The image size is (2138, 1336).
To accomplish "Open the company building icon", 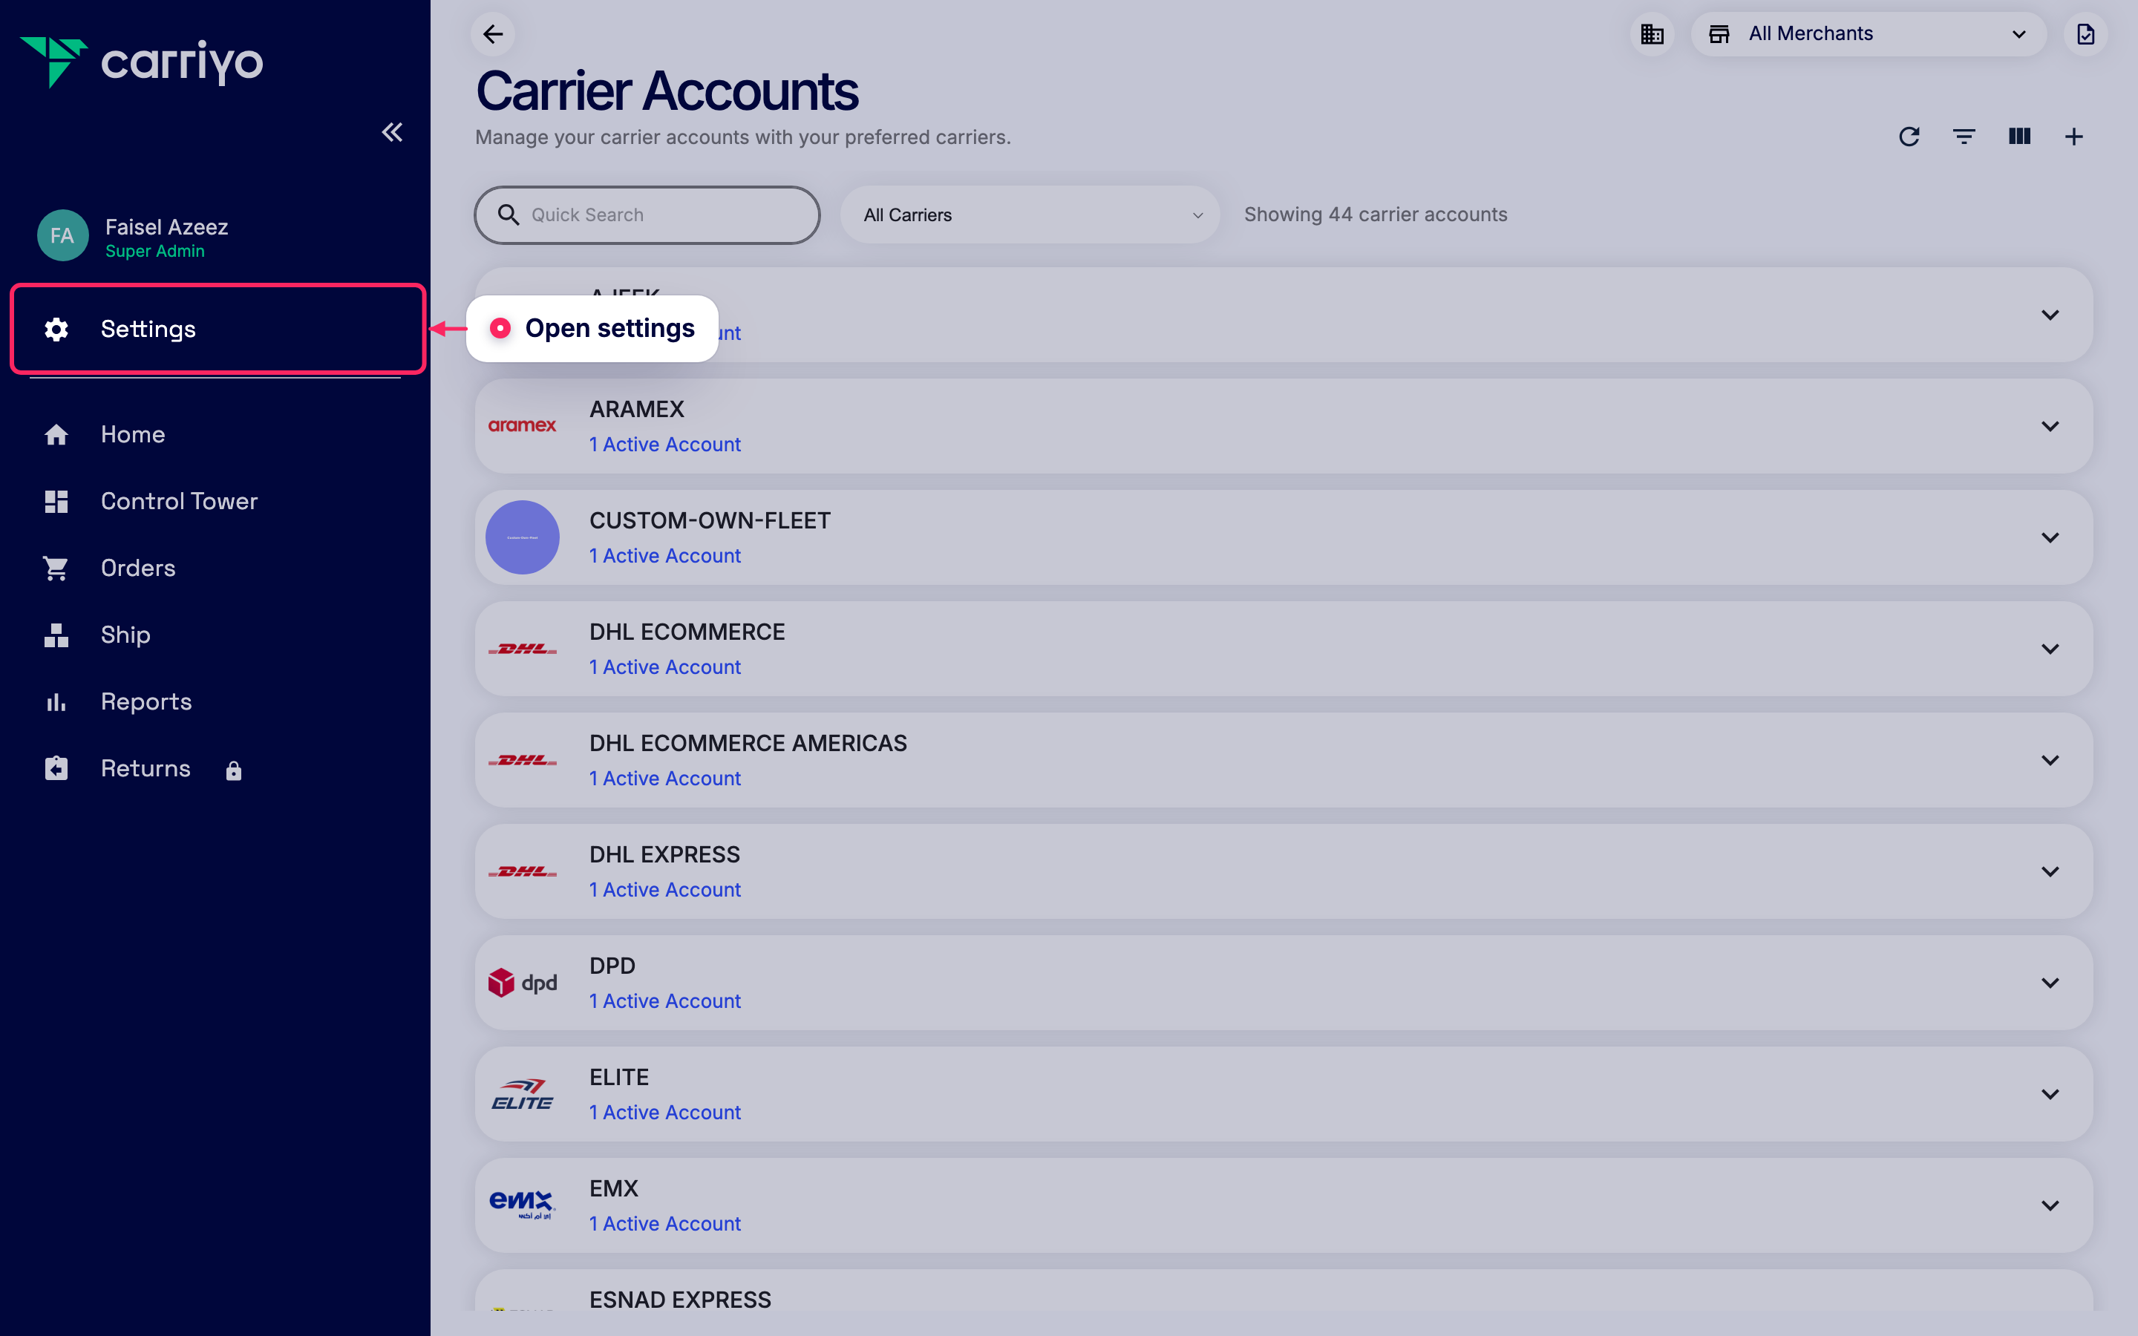I will 1651,34.
